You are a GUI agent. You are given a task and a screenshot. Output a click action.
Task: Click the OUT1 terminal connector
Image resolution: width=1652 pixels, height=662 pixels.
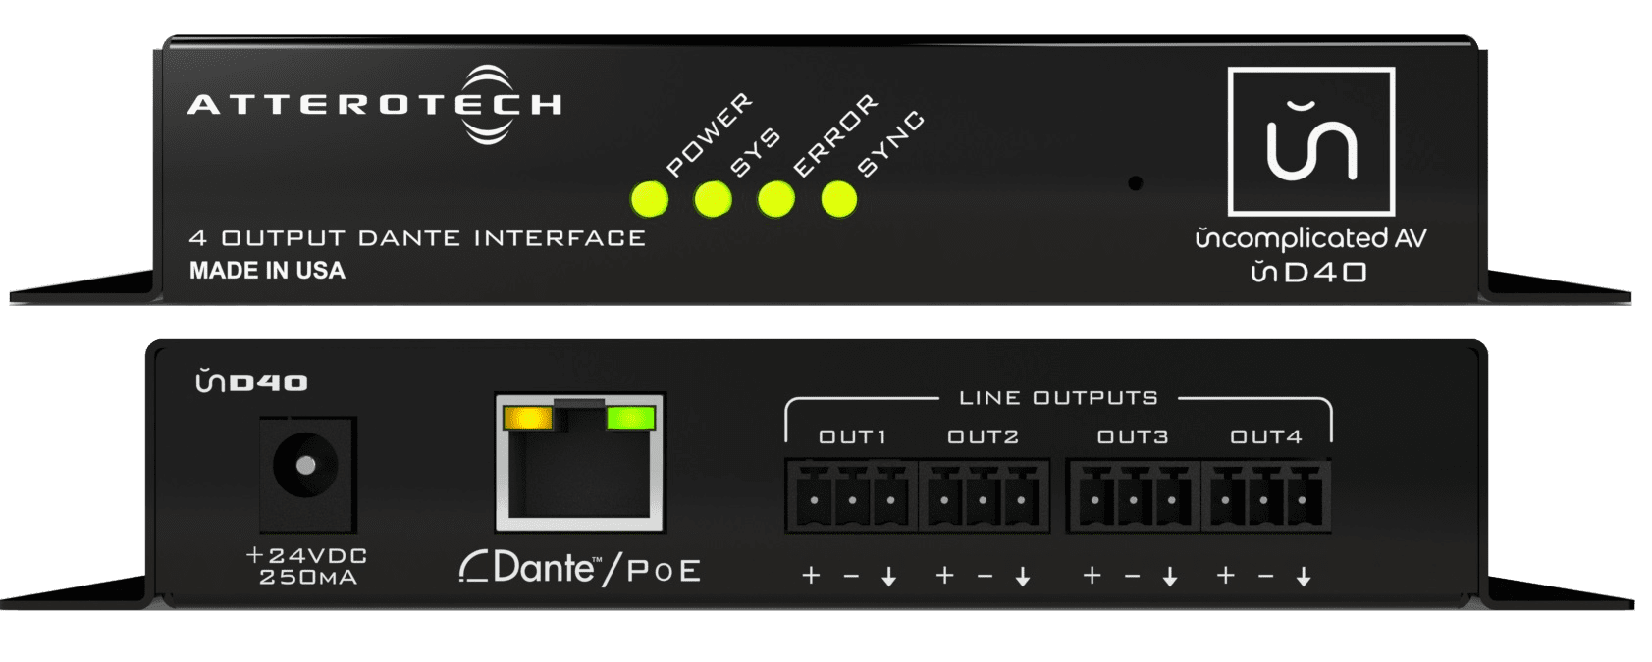pyautogui.click(x=851, y=495)
